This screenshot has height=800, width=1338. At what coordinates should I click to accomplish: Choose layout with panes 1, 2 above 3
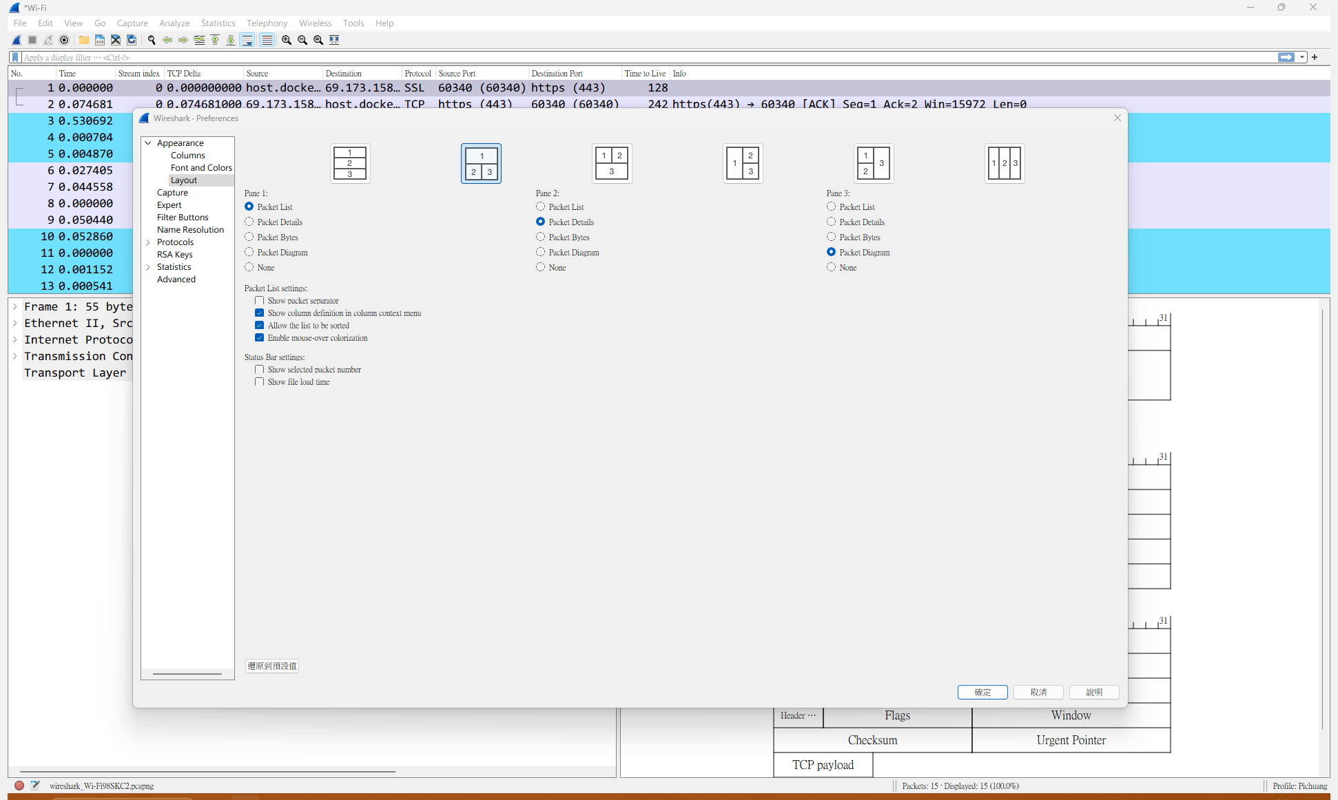pyautogui.click(x=612, y=163)
